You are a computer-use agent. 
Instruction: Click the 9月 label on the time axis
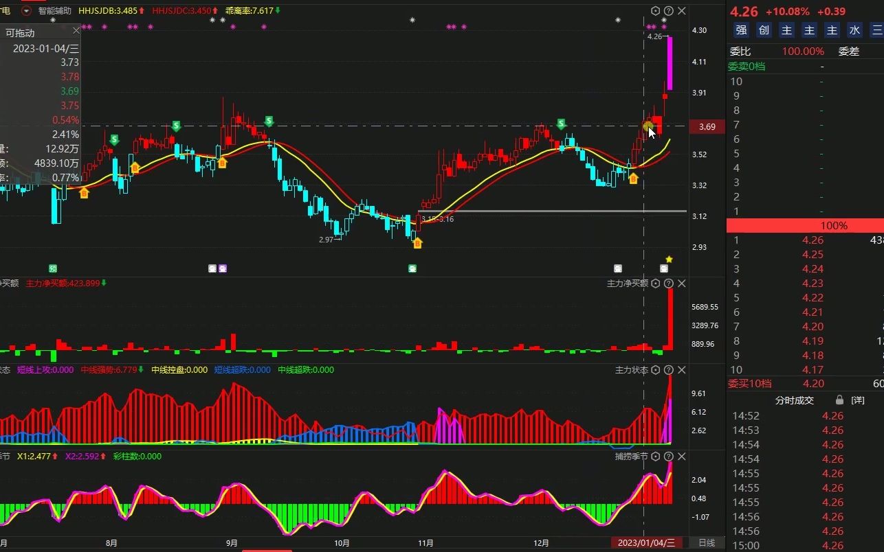click(232, 543)
